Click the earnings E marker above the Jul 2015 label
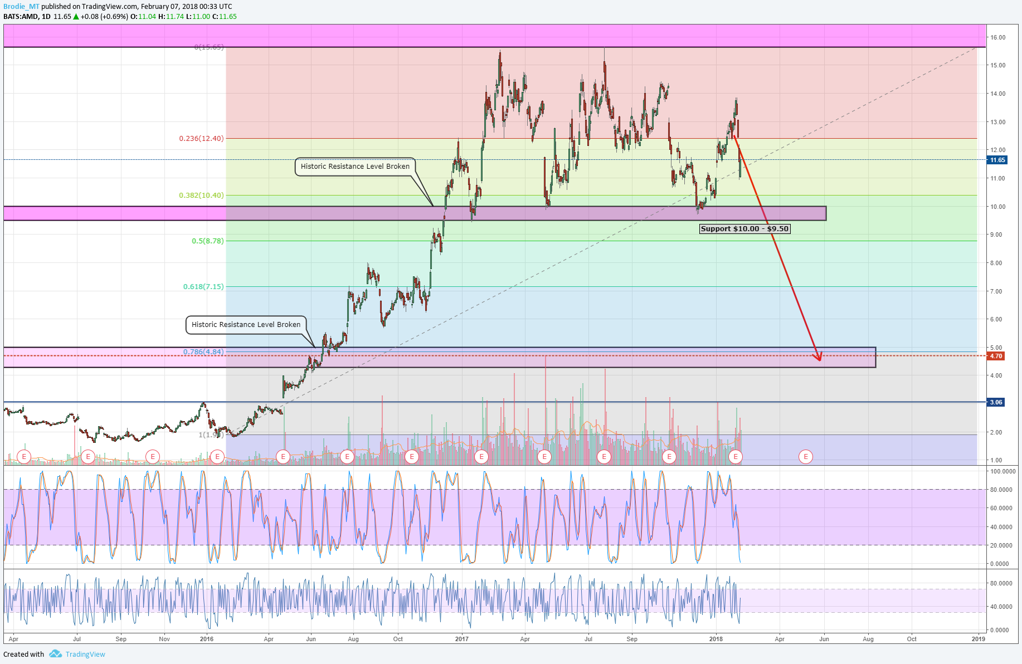This screenshot has width=1022, height=664. click(x=87, y=457)
